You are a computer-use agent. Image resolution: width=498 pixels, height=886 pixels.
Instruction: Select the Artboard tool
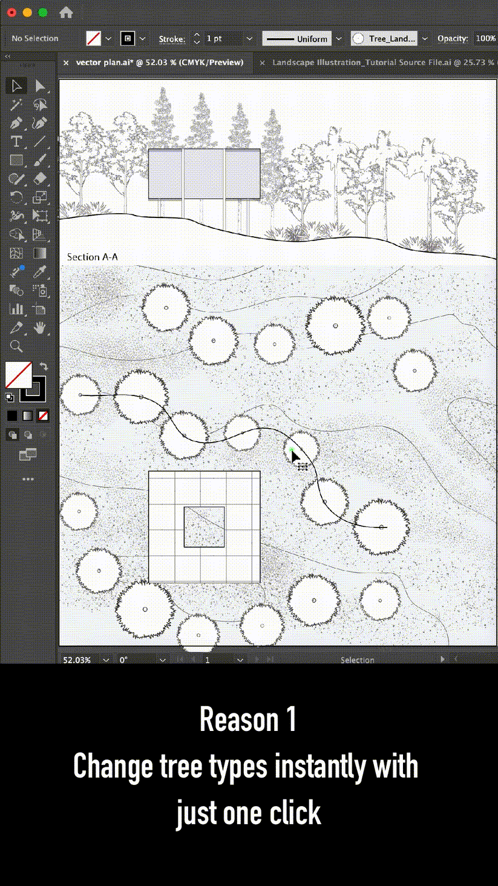coord(40,309)
